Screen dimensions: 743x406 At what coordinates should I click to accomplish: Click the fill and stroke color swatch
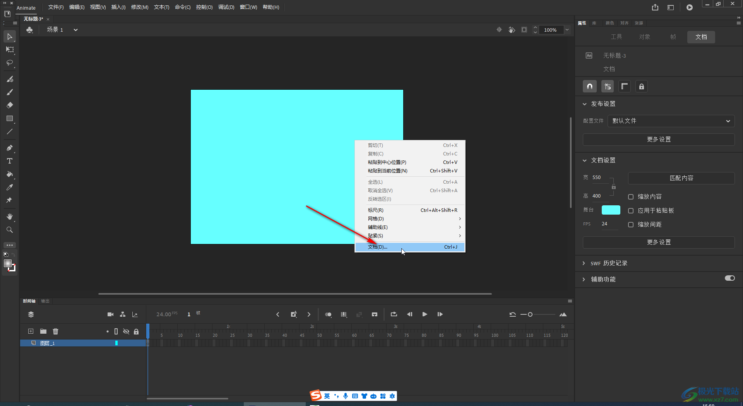click(9, 266)
